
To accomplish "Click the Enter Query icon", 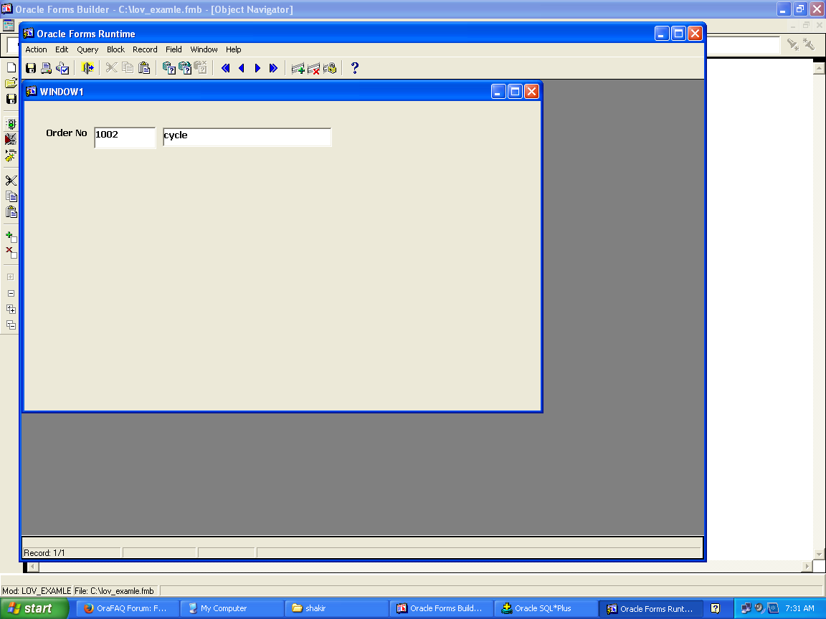I will pos(169,68).
